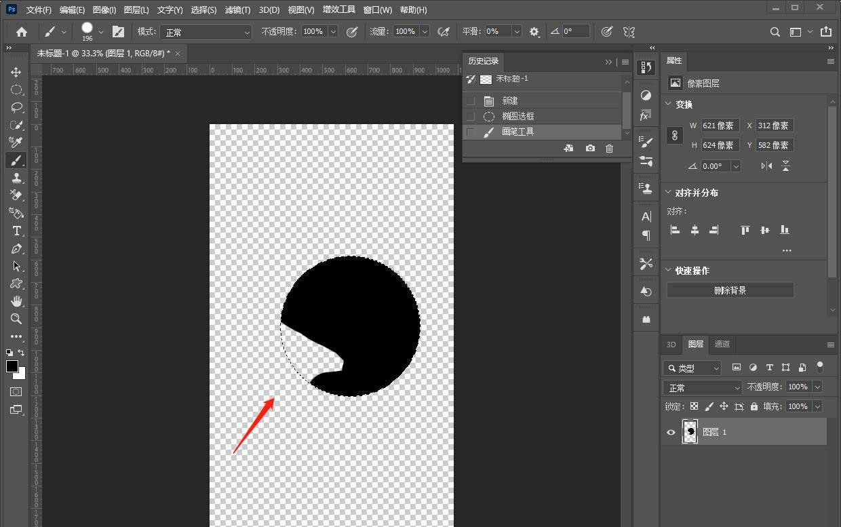This screenshot has height=527, width=841.
Task: Open smoothing options gear icon
Action: tap(534, 31)
